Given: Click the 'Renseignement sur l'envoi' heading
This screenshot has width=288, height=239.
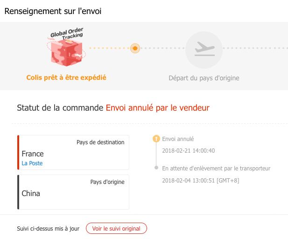Looking at the screenshot, I should tap(53, 11).
